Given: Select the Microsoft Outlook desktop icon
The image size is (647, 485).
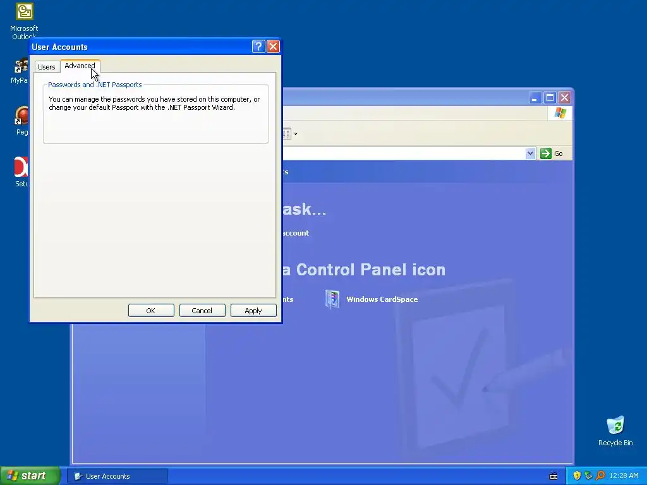Looking at the screenshot, I should 24,21.
